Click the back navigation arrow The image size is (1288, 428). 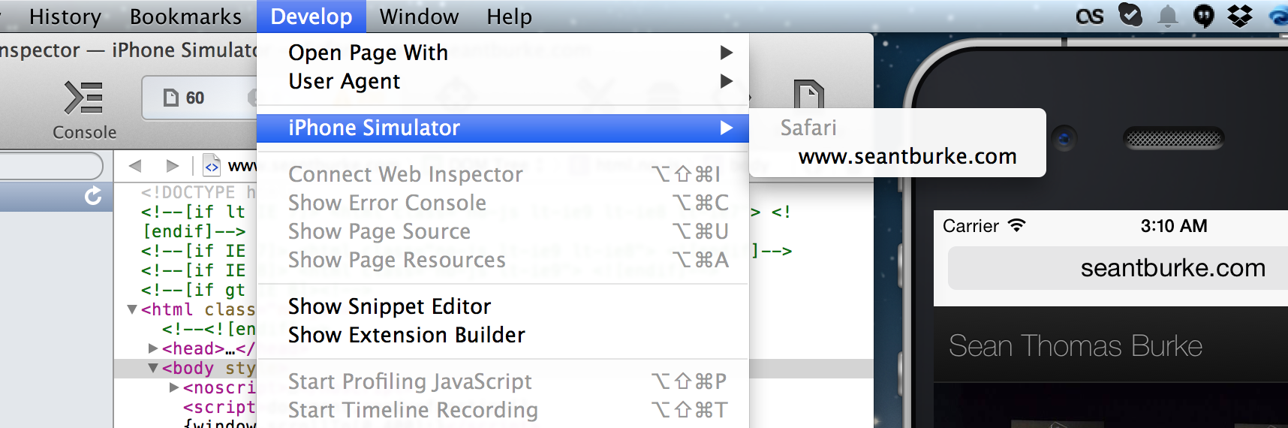coord(135,165)
